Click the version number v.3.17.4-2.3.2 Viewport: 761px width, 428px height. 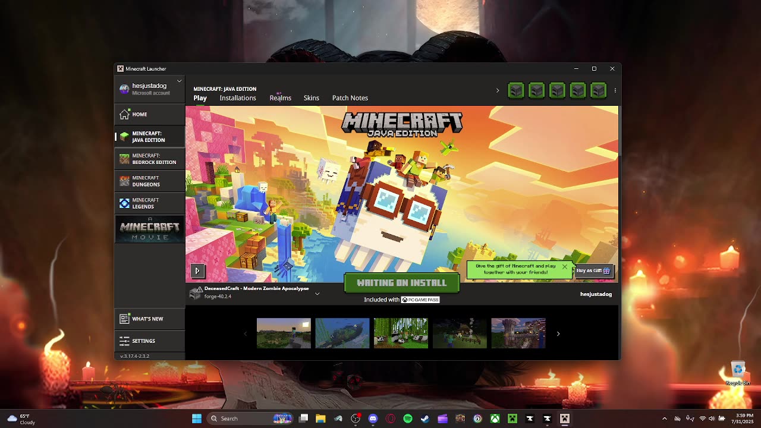click(x=135, y=356)
